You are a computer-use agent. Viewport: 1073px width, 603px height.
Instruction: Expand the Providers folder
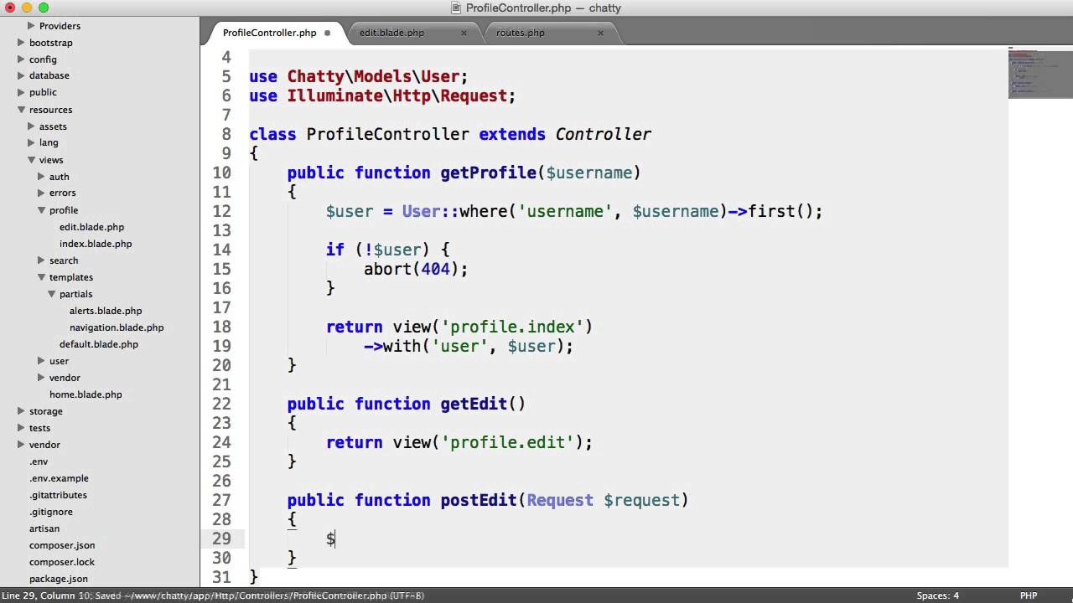[x=31, y=26]
